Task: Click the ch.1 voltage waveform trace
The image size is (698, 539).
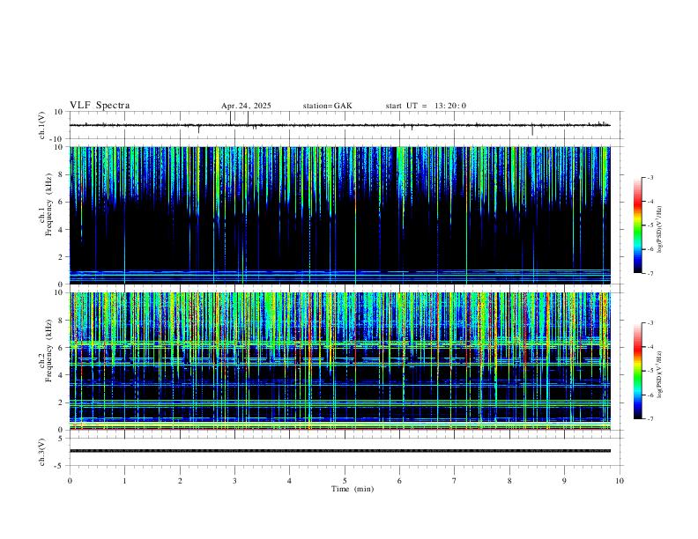Action: point(339,125)
